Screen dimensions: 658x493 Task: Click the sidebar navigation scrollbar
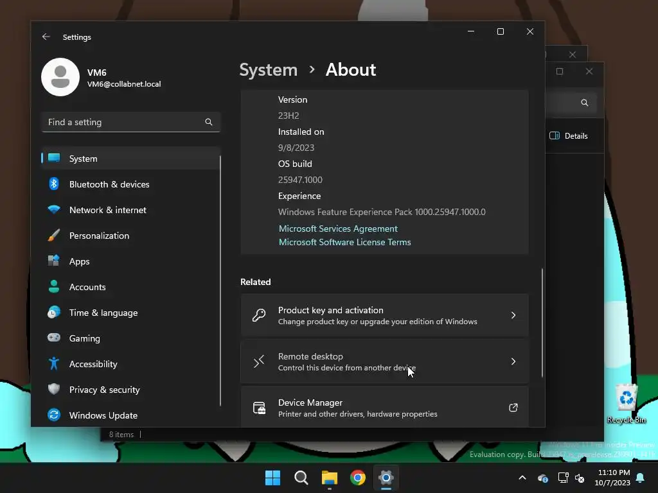pos(220,281)
